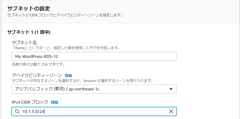This screenshot has width=240, height=119.
Task: Clear the IPv4 CIDR field with X icon
Action: click(171, 112)
